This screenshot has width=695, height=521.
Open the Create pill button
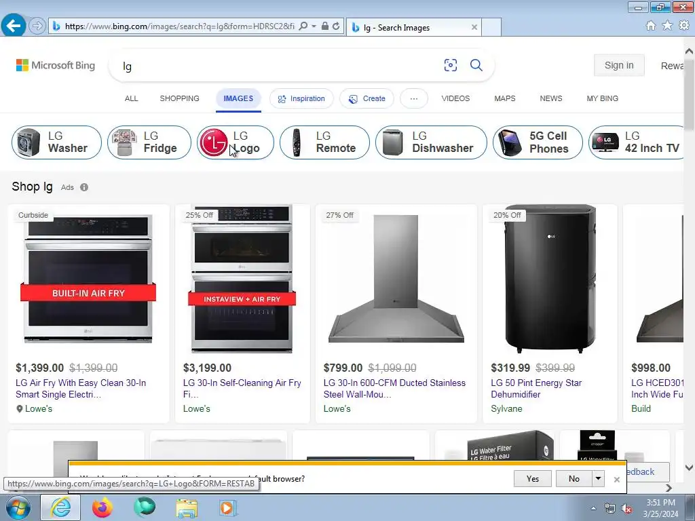point(367,98)
